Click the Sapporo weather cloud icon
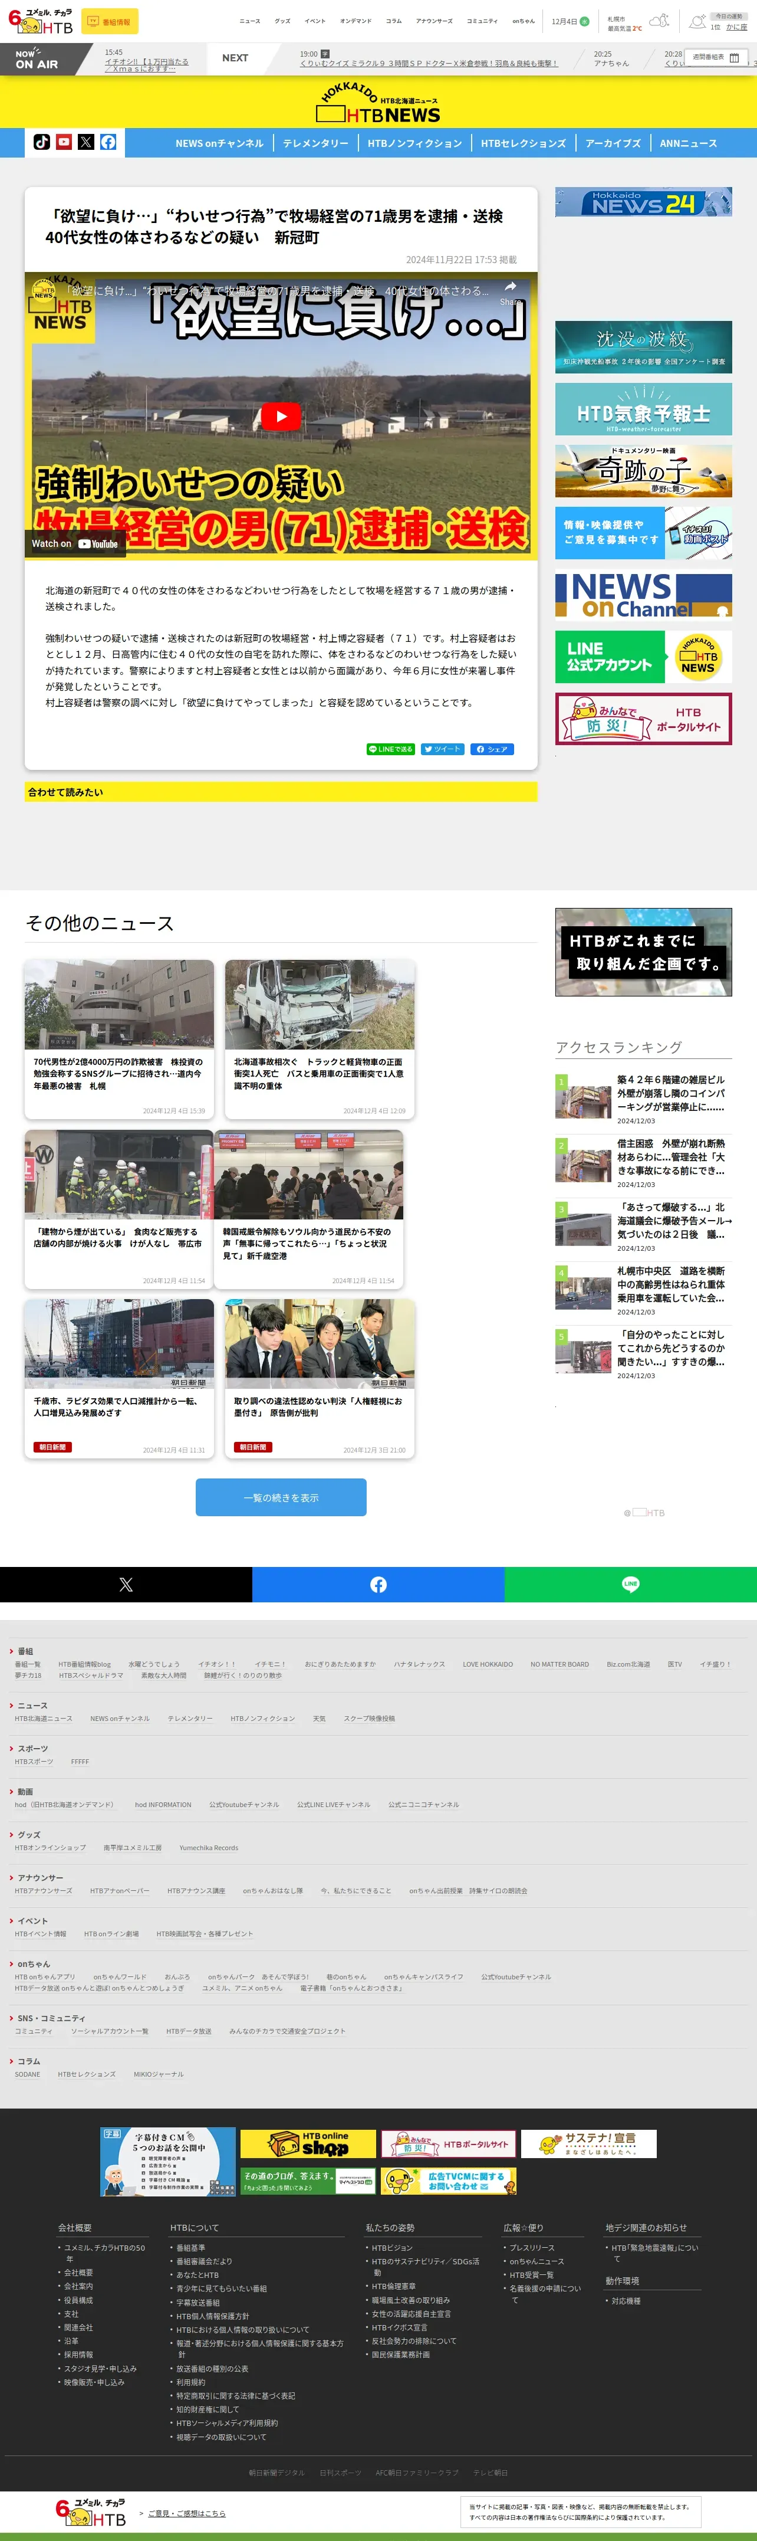This screenshot has height=2541, width=757. coord(659,21)
